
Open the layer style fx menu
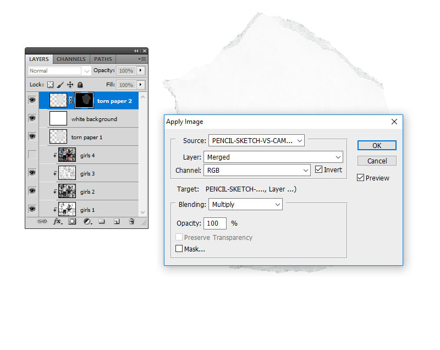[57, 222]
